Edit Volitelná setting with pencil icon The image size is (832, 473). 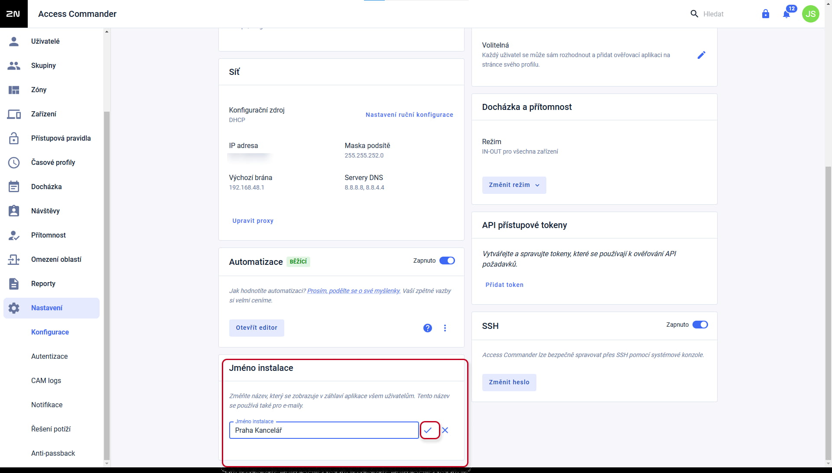coord(701,55)
